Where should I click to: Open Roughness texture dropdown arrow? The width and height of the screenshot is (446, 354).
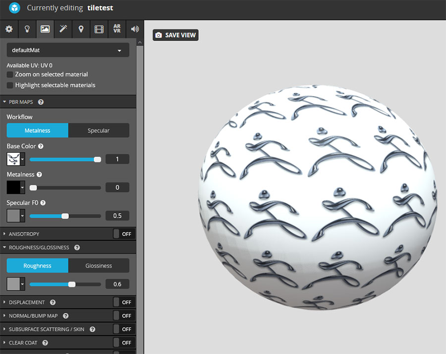click(x=22, y=284)
